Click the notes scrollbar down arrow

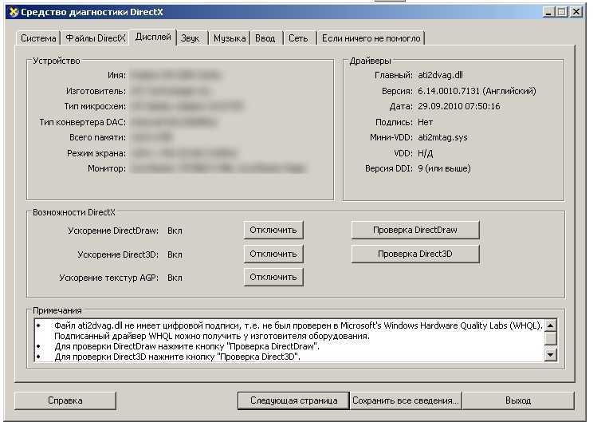[x=551, y=354]
